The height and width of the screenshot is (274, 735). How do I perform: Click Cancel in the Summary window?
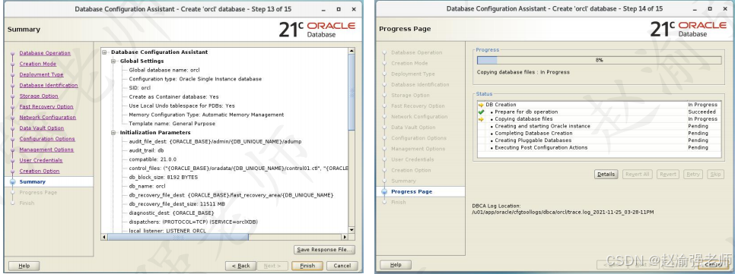pyautogui.click(x=342, y=266)
